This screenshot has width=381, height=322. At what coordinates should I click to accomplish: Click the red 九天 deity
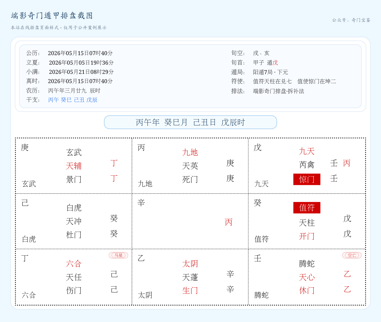point(307,151)
